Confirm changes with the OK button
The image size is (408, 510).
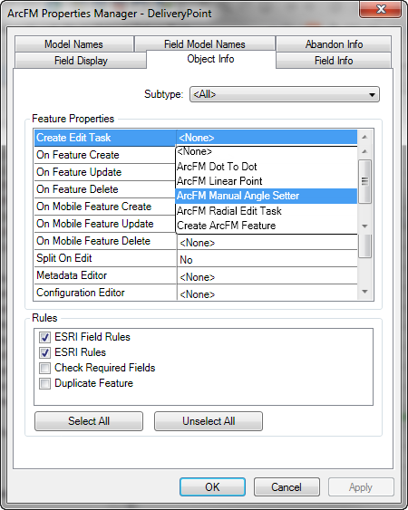point(212,487)
